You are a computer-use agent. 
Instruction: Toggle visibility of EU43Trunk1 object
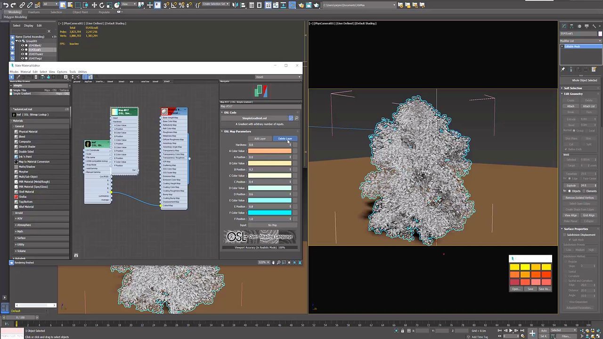22,54
